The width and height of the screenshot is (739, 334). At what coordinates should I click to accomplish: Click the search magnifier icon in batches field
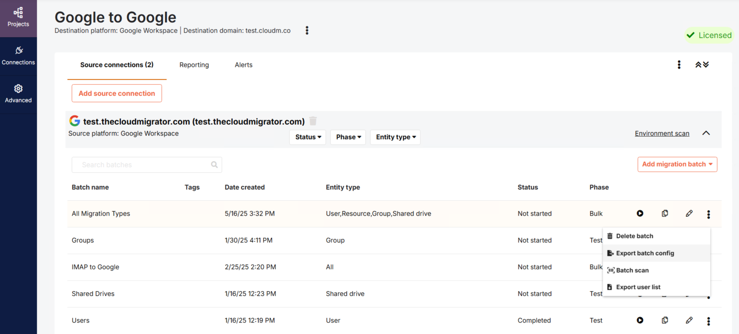(x=214, y=165)
